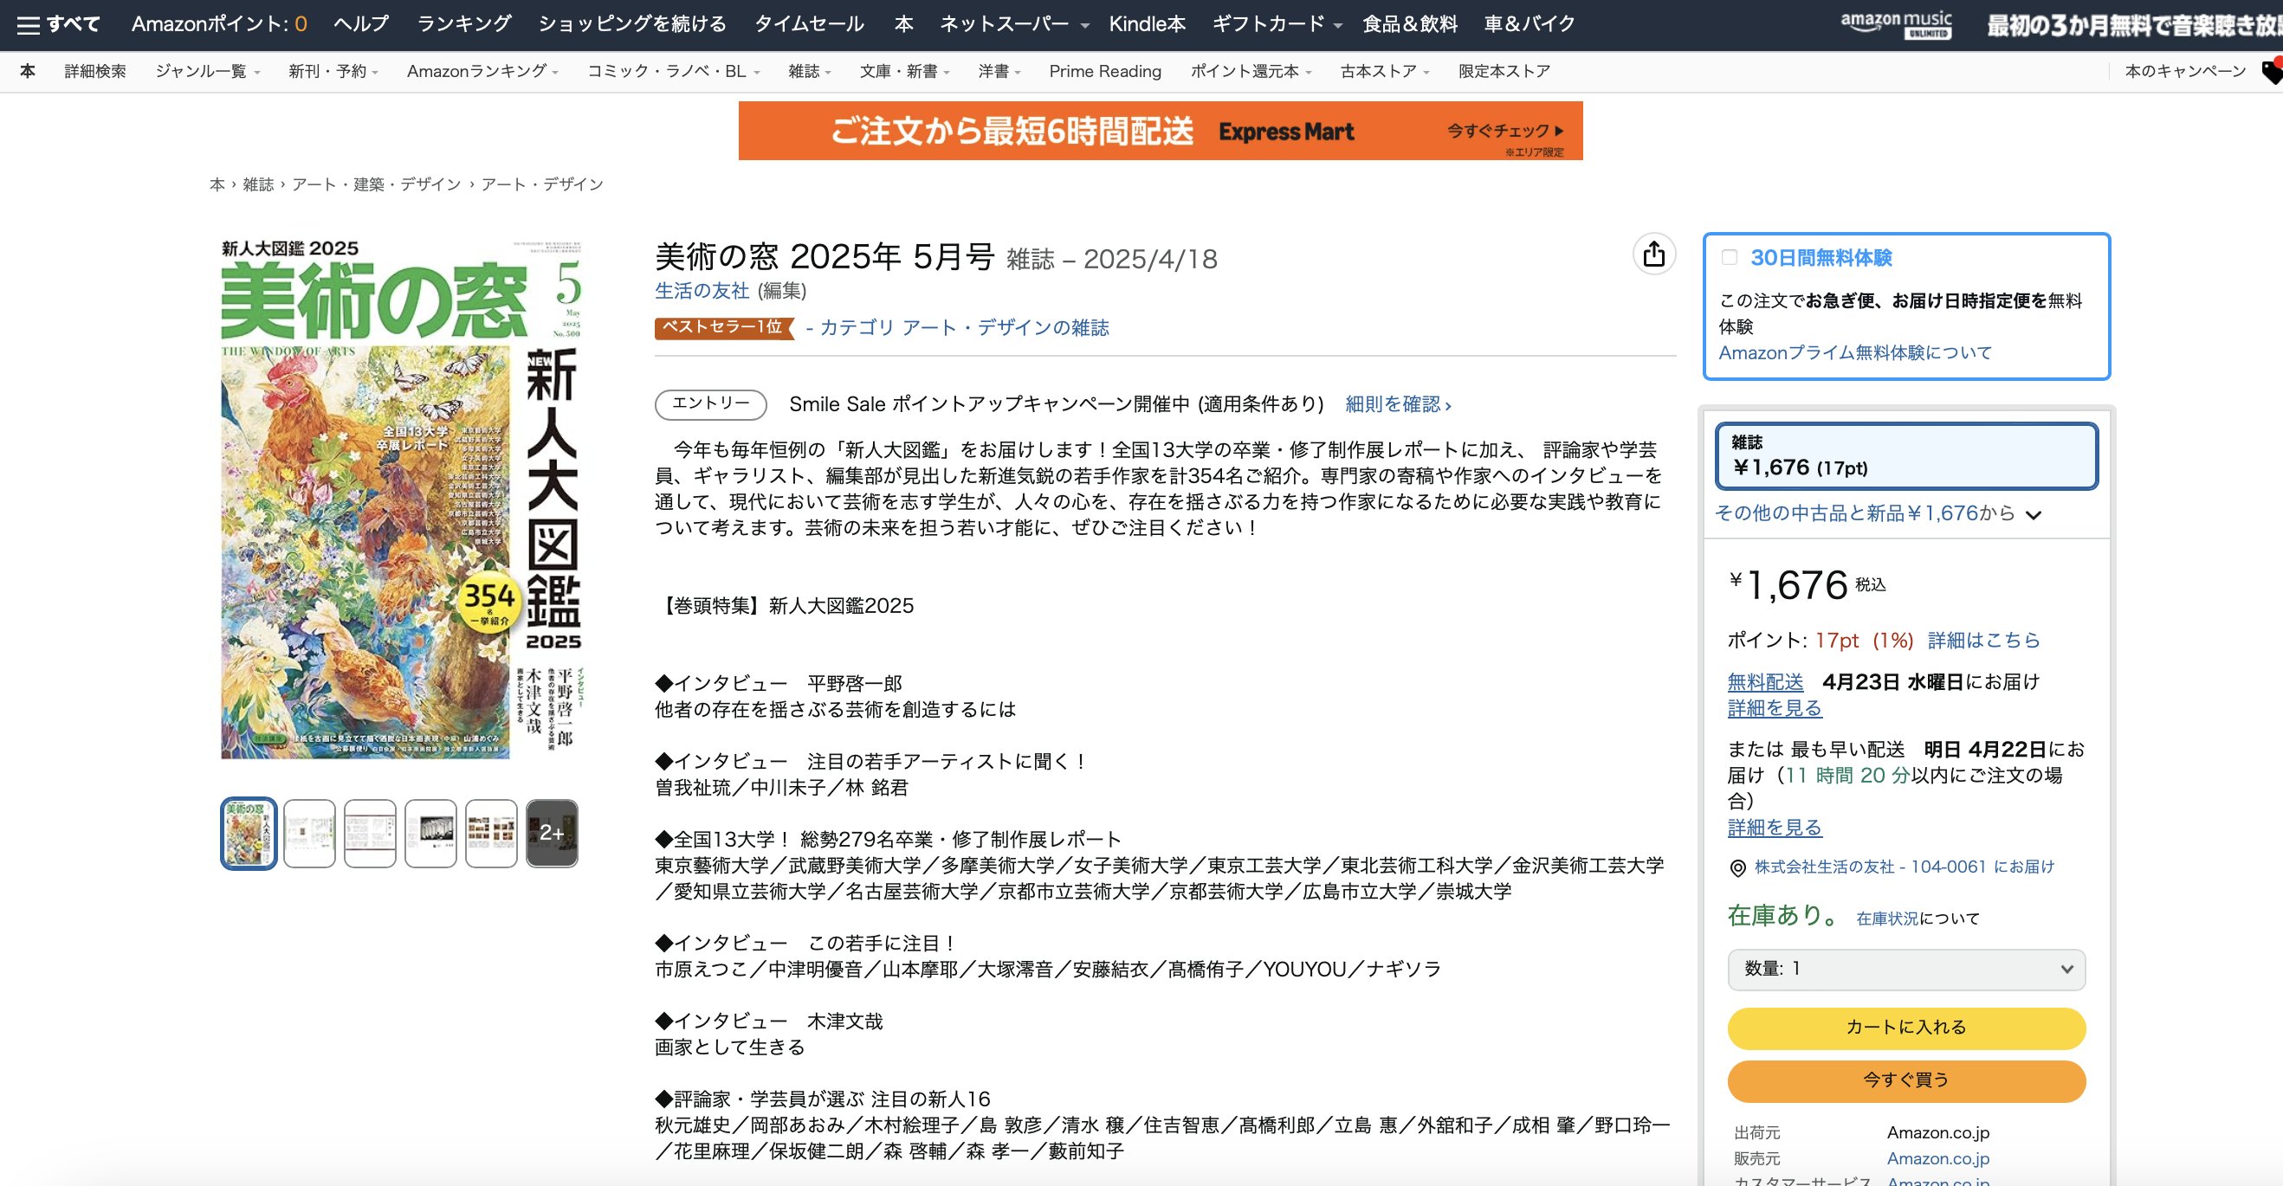Viewport: 2283px width, 1186px height.
Task: Select the first cover thumbnail
Action: point(249,834)
